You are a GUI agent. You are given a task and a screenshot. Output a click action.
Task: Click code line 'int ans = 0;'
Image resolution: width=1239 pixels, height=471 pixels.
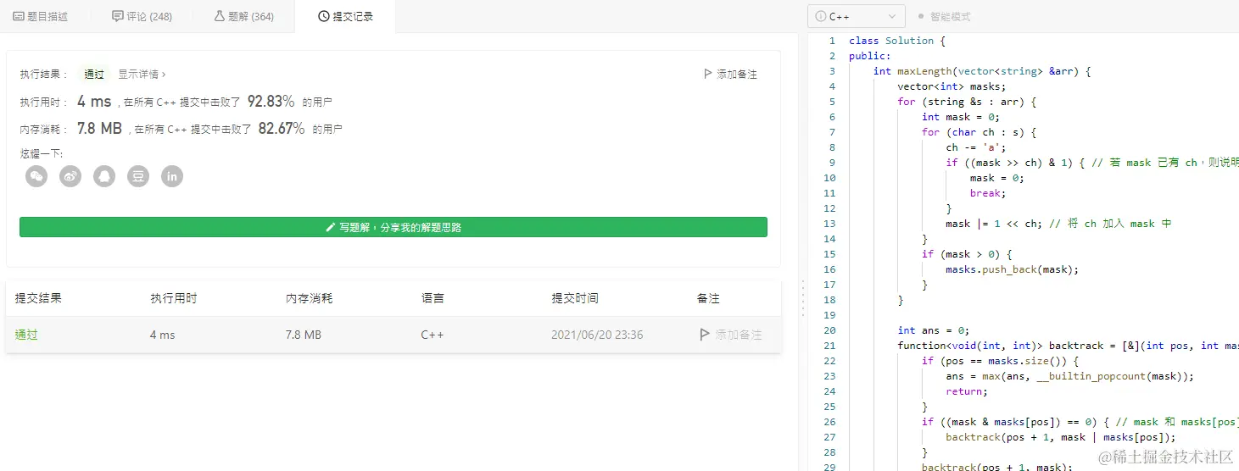[933, 330]
